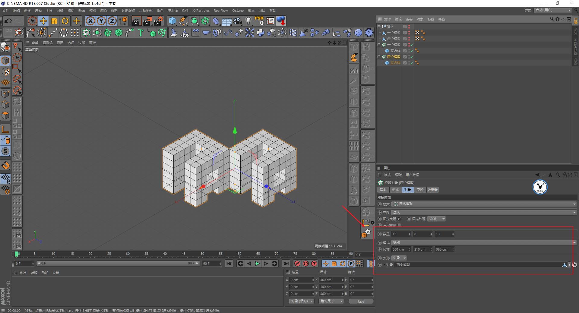This screenshot has height=313, width=579.
Task: Toggle the 固定克隆 checkbox
Action: pyautogui.click(x=399, y=219)
